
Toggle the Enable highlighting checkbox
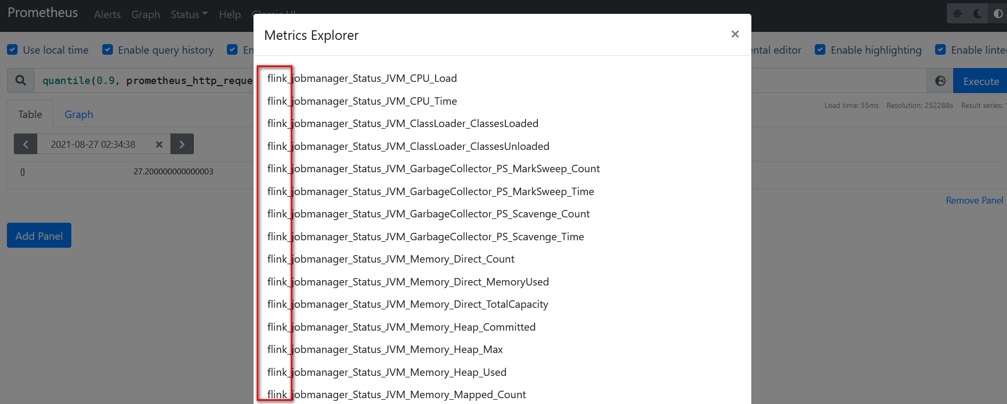[x=820, y=49]
